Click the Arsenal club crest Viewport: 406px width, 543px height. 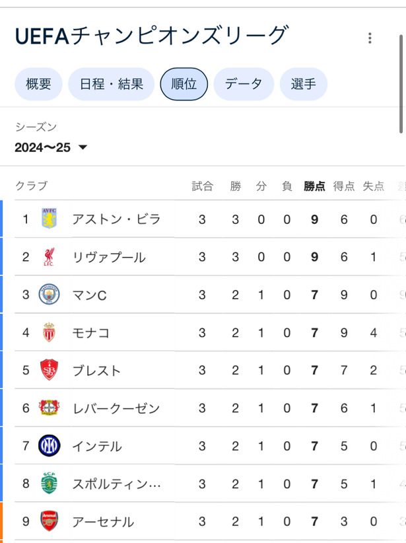pyautogui.click(x=49, y=521)
